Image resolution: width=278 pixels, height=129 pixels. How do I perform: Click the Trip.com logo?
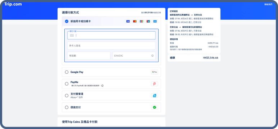(13, 4)
